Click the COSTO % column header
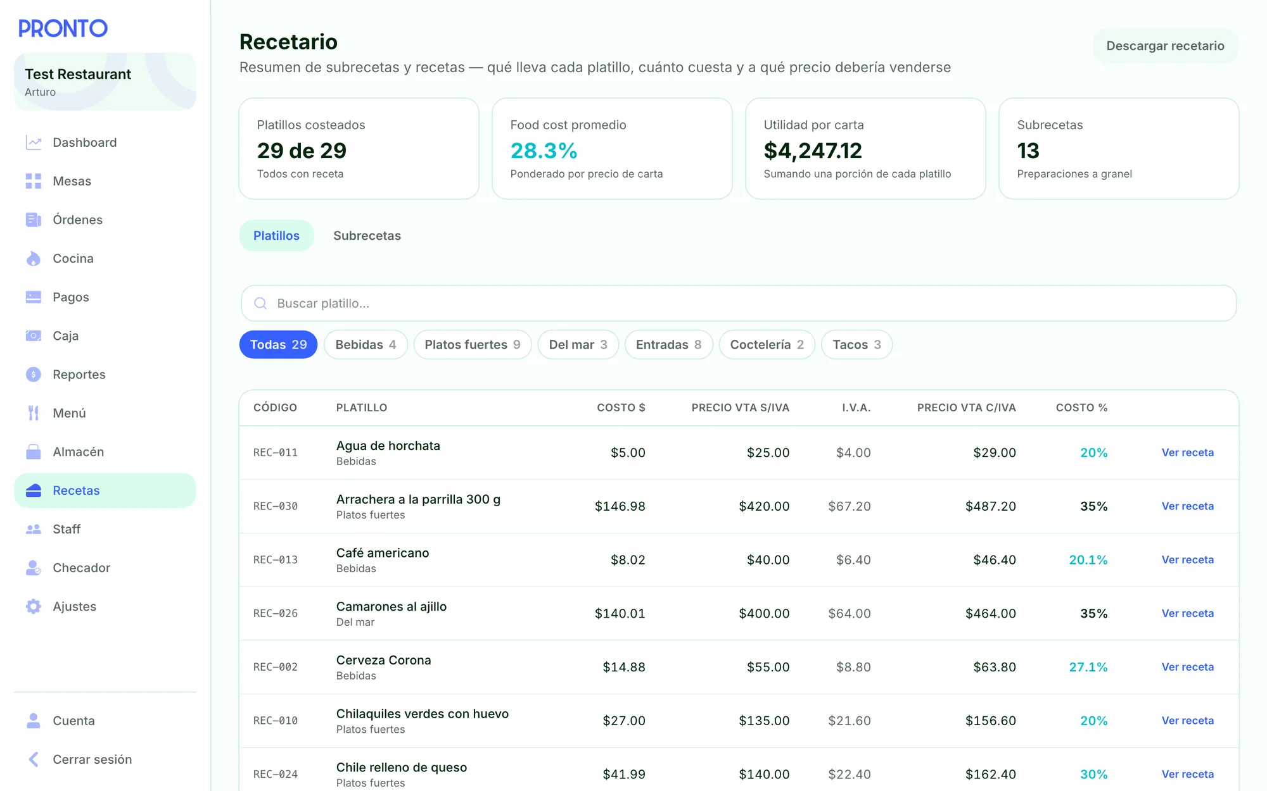The image size is (1267, 791). [x=1081, y=408]
